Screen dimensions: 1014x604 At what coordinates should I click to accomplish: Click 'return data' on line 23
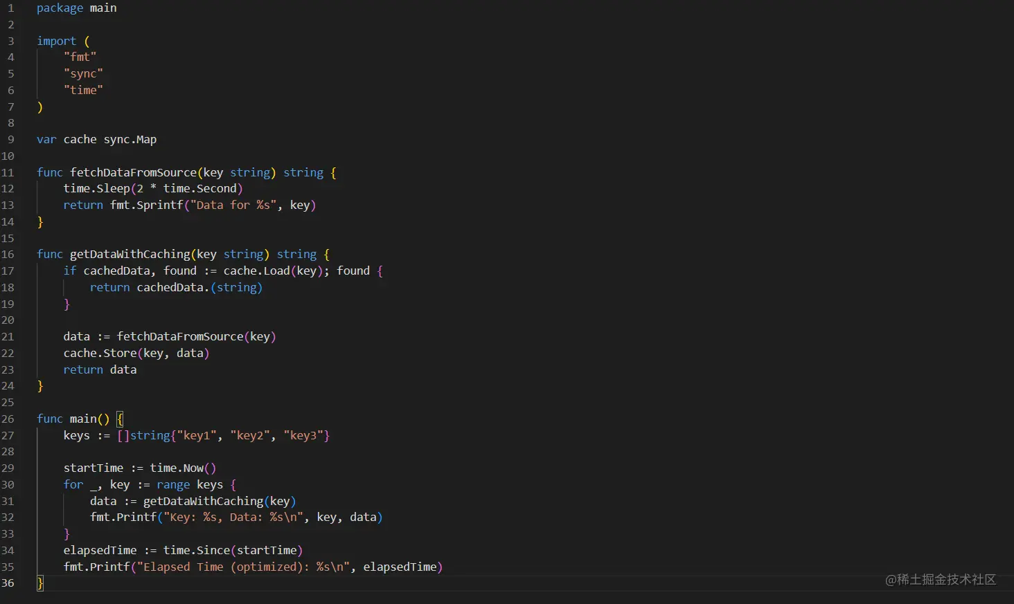(x=100, y=370)
